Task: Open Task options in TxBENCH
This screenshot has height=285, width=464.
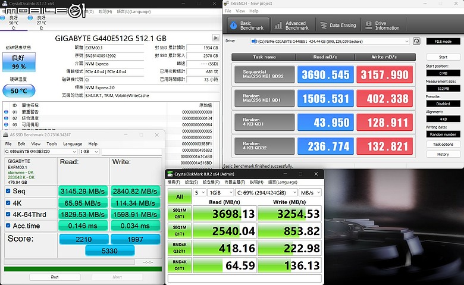Action: point(443,144)
